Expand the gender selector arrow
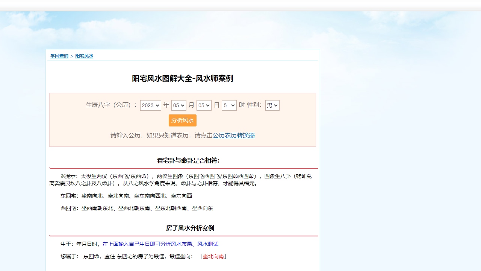481x271 pixels. (277, 105)
